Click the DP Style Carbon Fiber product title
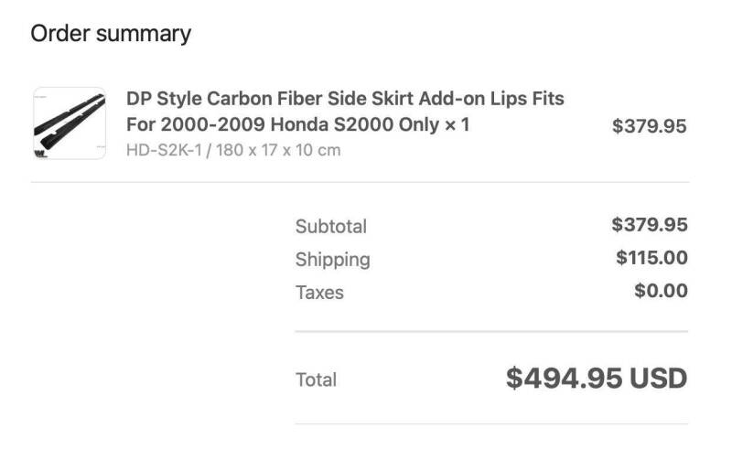 click(345, 112)
